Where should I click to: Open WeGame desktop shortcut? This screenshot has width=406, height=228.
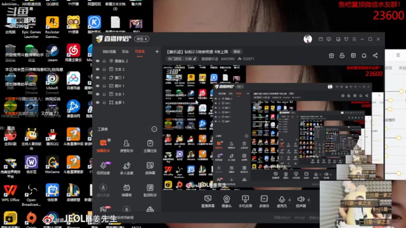point(52,165)
